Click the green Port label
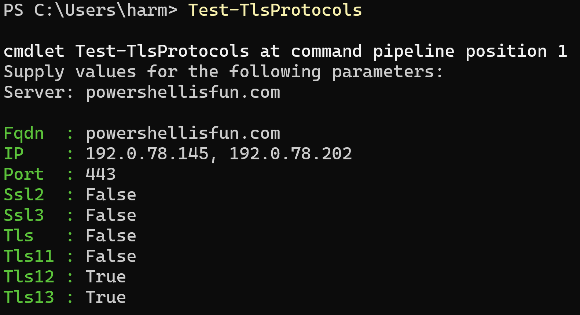The height and width of the screenshot is (315, 580). click(x=24, y=174)
